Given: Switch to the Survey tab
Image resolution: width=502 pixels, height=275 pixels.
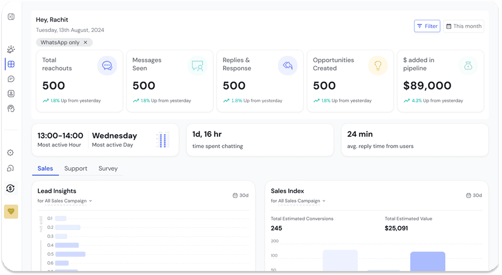Looking at the screenshot, I should tap(108, 169).
